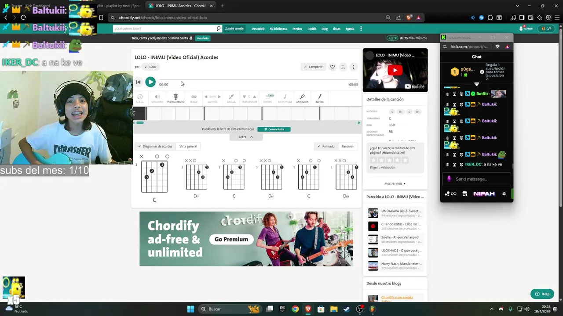The height and width of the screenshot is (316, 563).
Task: Click the Ver oferta button
Action: 203,38
